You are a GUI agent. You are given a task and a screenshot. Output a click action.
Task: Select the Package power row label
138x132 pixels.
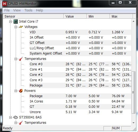[x=36, y=96]
